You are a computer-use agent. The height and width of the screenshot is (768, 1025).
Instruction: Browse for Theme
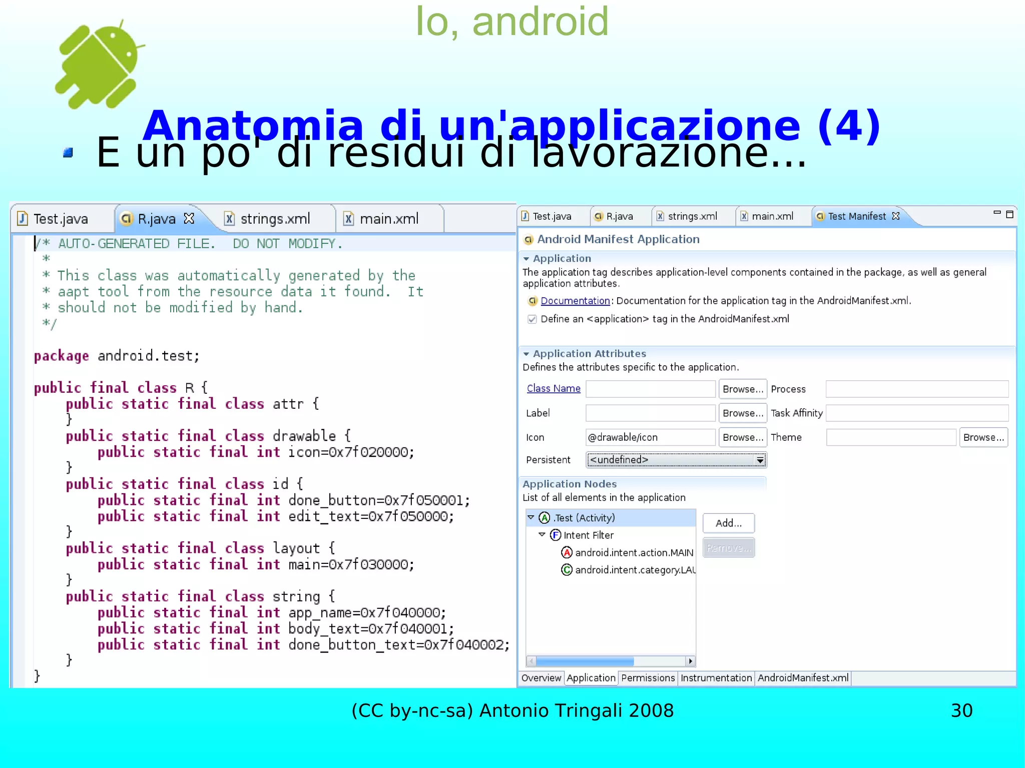coord(983,437)
